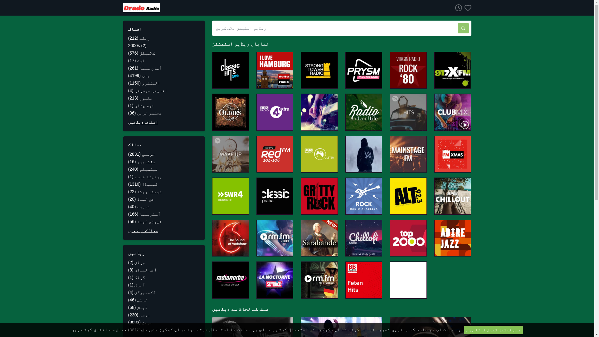Select Luxembourgish language with count (4)
The width and height of the screenshot is (599, 337).
pyautogui.click(x=142, y=292)
